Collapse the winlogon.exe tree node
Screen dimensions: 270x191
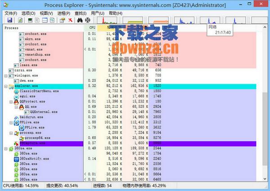[x=6, y=76]
